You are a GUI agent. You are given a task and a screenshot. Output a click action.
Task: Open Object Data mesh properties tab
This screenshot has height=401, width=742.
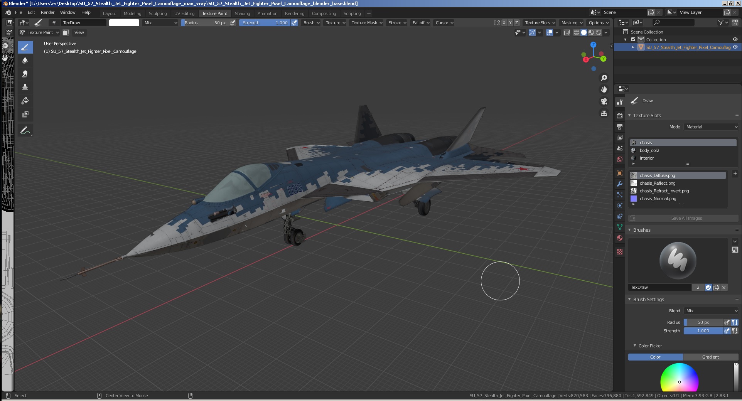coord(620,227)
